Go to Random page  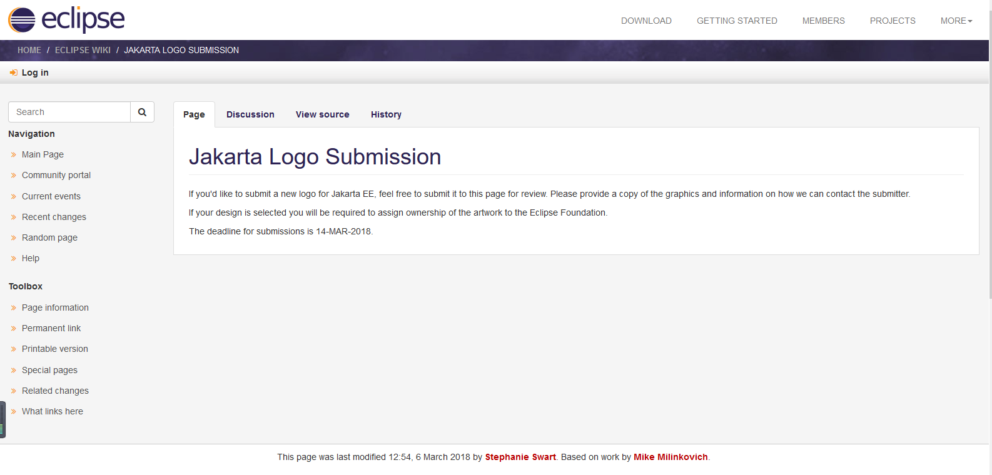point(49,237)
